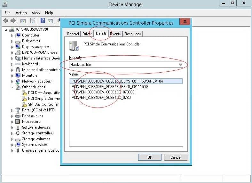The height and width of the screenshot is (183, 252).
Task: Click the Network adapters category icon
Action: 18,81
